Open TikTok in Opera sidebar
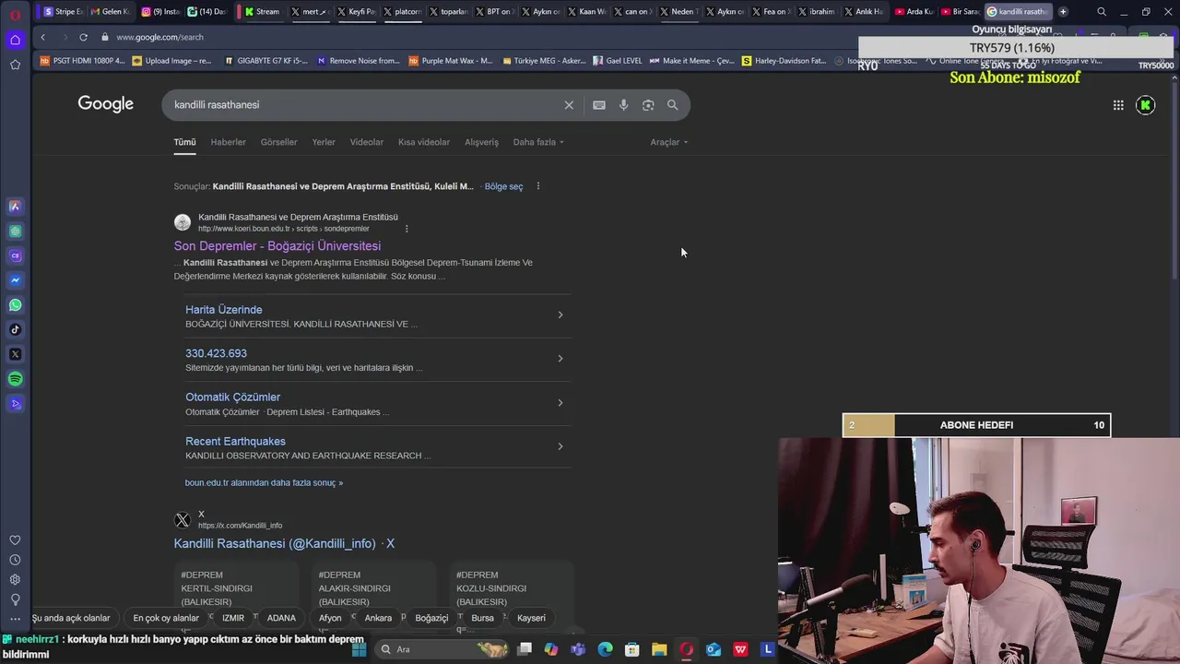 (15, 329)
